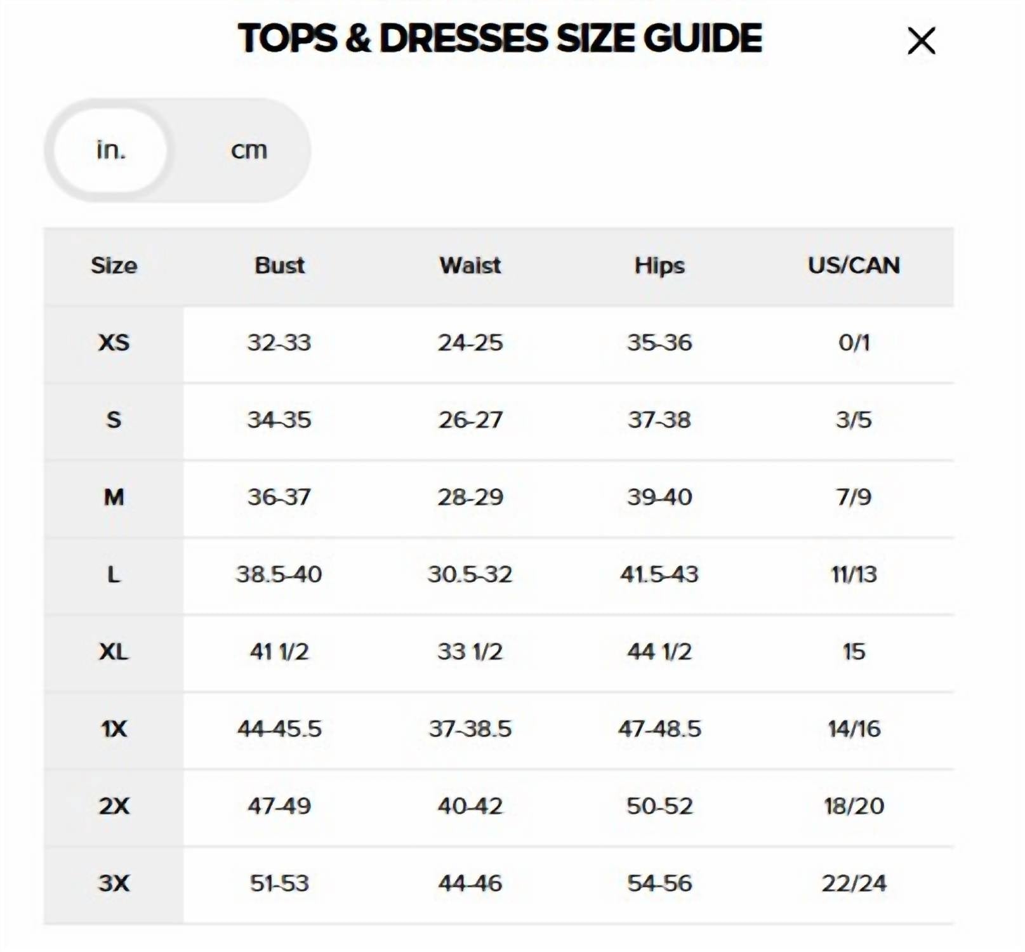This screenshot has width=1025, height=952.
Task: Click the 38.5-40 bust measurement cell
Action: [x=279, y=574]
